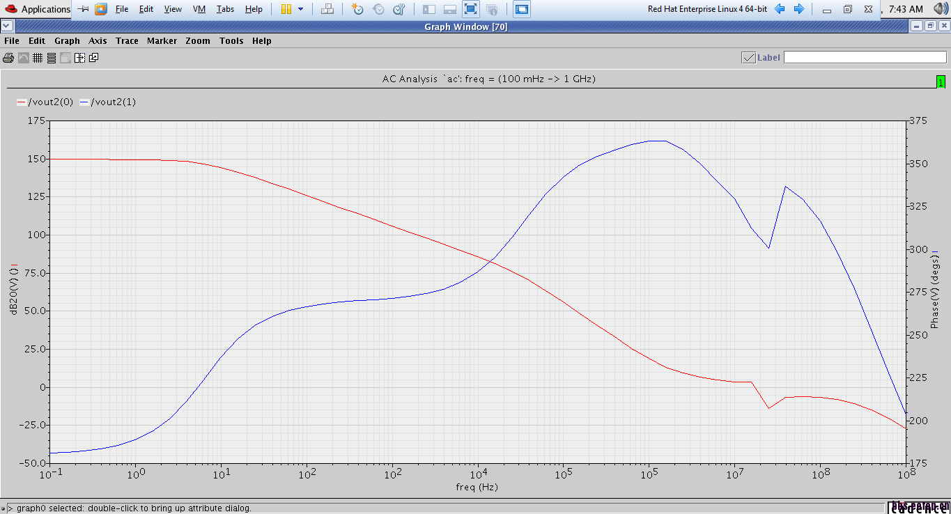The width and height of the screenshot is (951, 514).
Task: Click the VMware unity mode icon
Action: click(492, 9)
